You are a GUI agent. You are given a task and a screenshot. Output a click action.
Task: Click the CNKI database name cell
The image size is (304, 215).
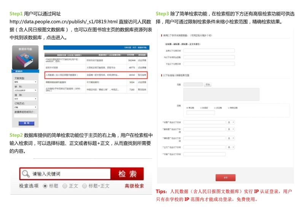(65, 60)
